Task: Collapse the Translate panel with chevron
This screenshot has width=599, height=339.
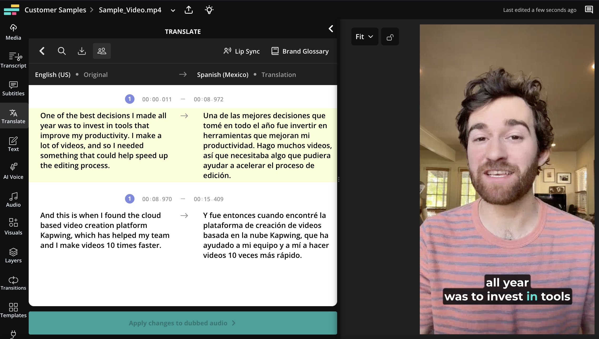Action: [331, 29]
